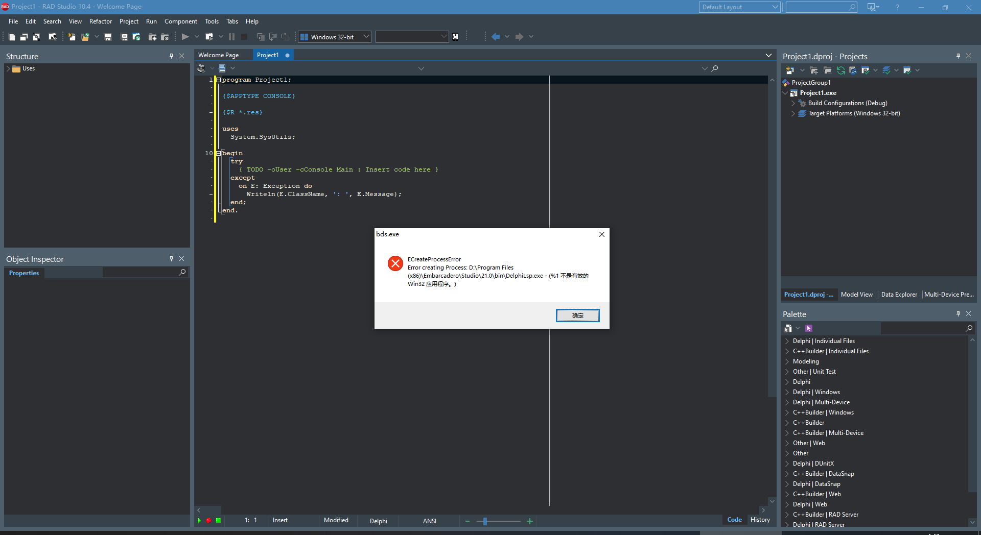The height and width of the screenshot is (535, 981).
Task: Toggle the fold marker beside 'program Project1'
Action: tap(219, 80)
